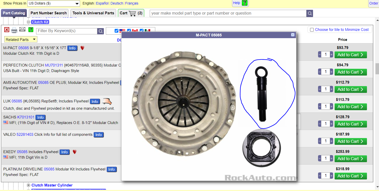The width and height of the screenshot is (379, 191).
Task: Increase quantity for the $93.79 part
Action: pyautogui.click(x=332, y=55)
